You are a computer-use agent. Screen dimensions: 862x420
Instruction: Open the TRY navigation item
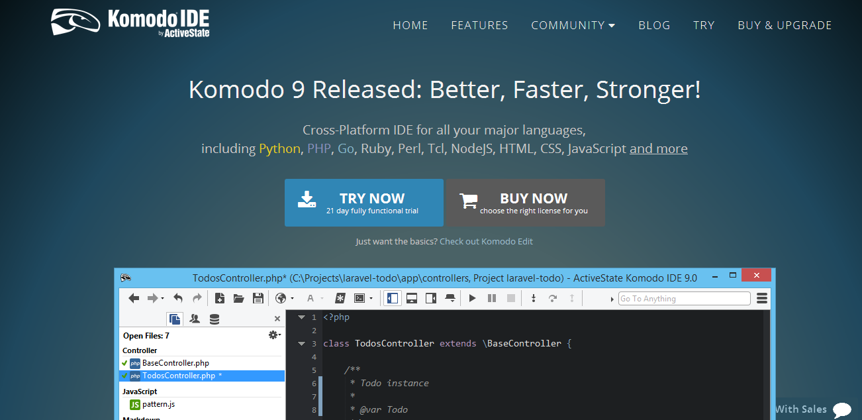(x=704, y=25)
